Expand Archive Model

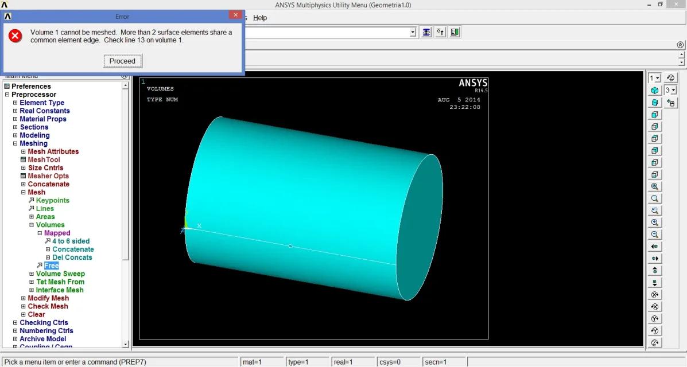(x=15, y=339)
